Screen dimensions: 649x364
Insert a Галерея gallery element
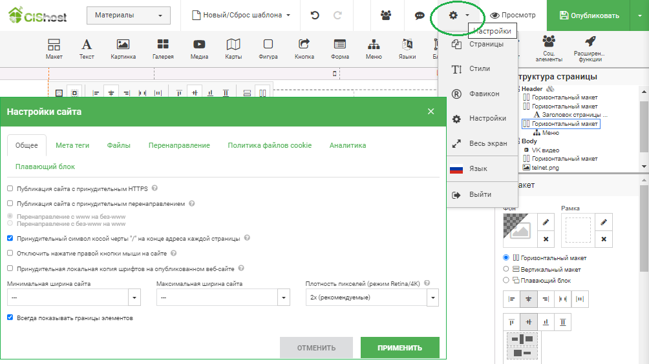(163, 48)
